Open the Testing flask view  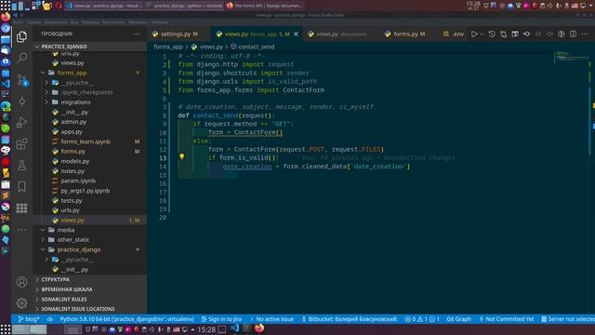[x=21, y=166]
